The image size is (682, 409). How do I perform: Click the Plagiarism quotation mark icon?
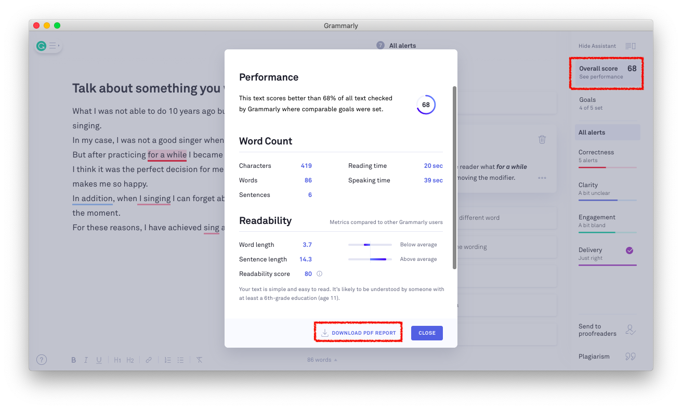(631, 357)
